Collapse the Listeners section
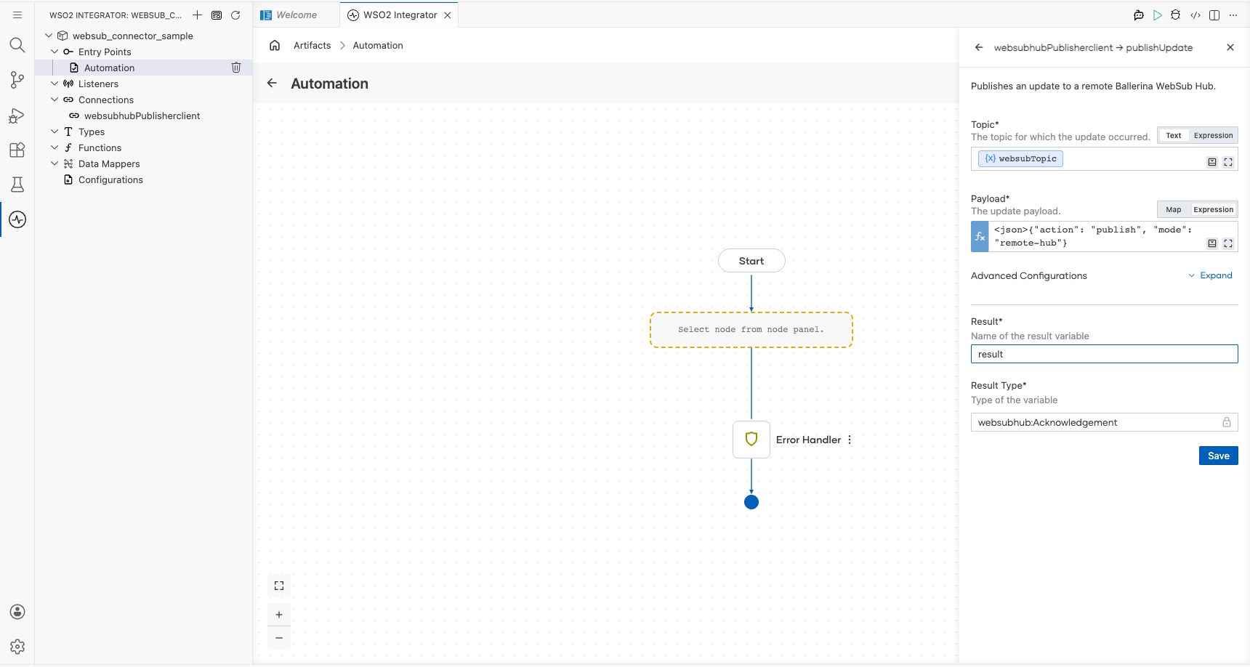 click(55, 84)
